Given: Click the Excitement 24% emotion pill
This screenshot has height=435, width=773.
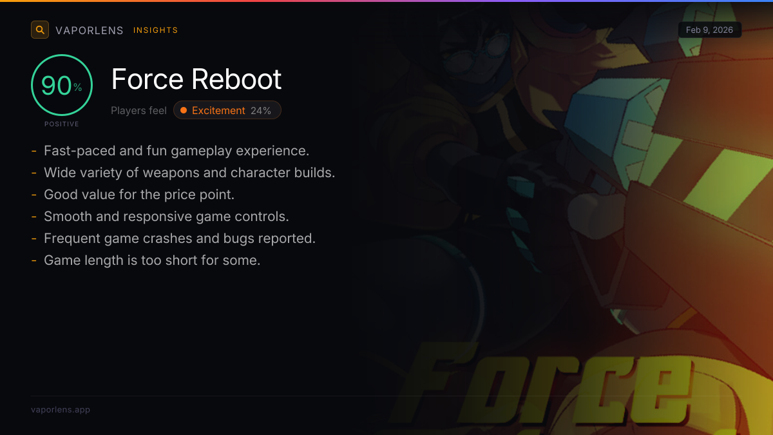Looking at the screenshot, I should pyautogui.click(x=227, y=110).
